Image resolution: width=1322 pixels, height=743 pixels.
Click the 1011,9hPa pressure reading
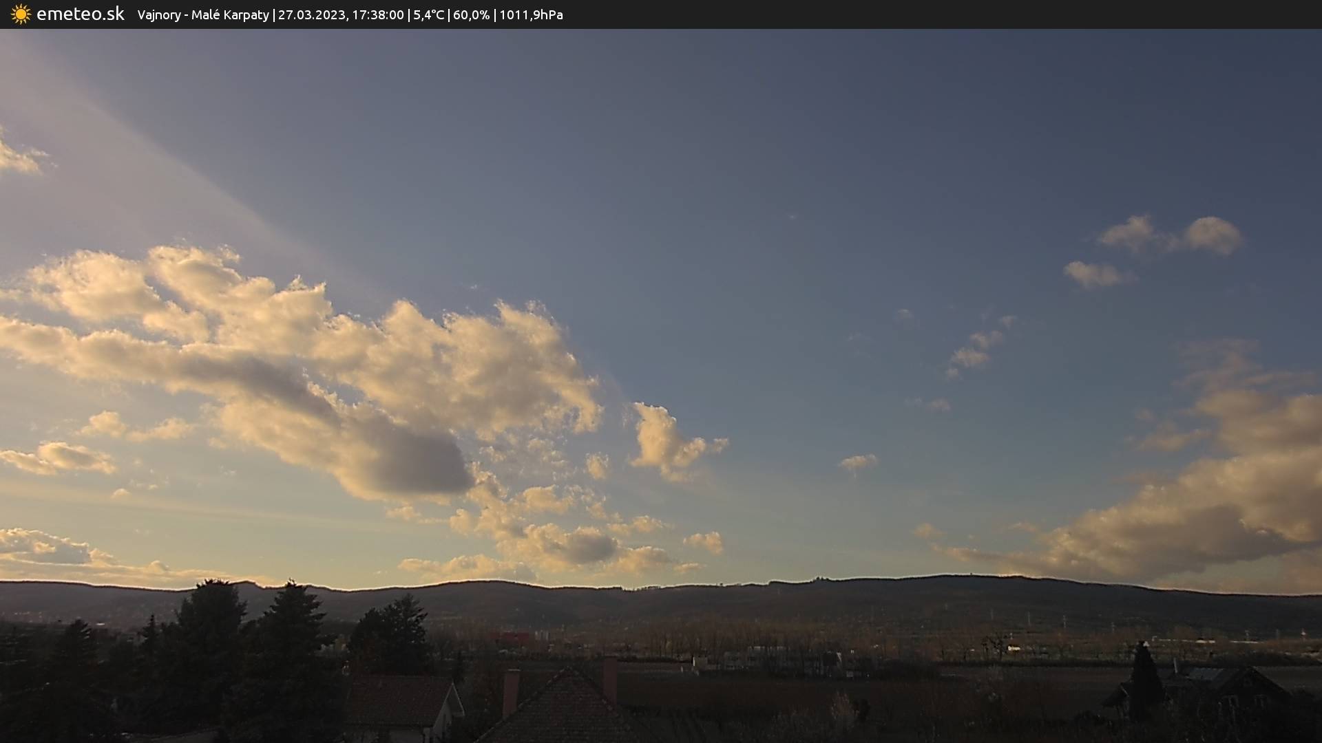click(x=531, y=15)
